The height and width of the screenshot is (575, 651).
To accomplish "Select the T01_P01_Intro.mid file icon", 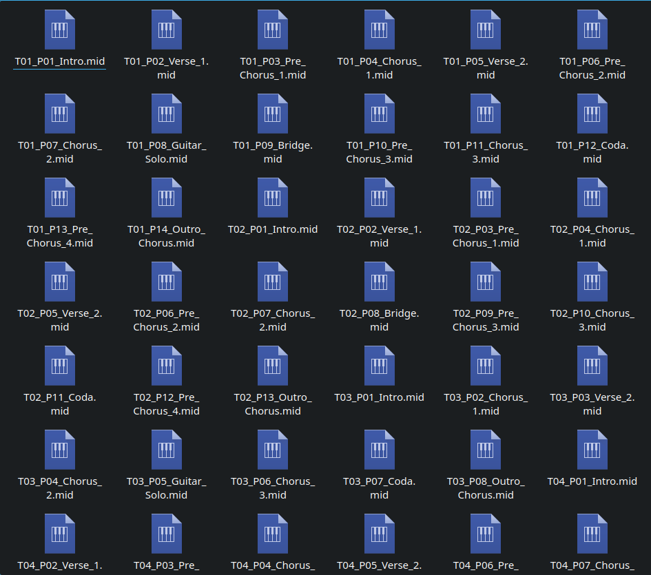I will (60, 30).
